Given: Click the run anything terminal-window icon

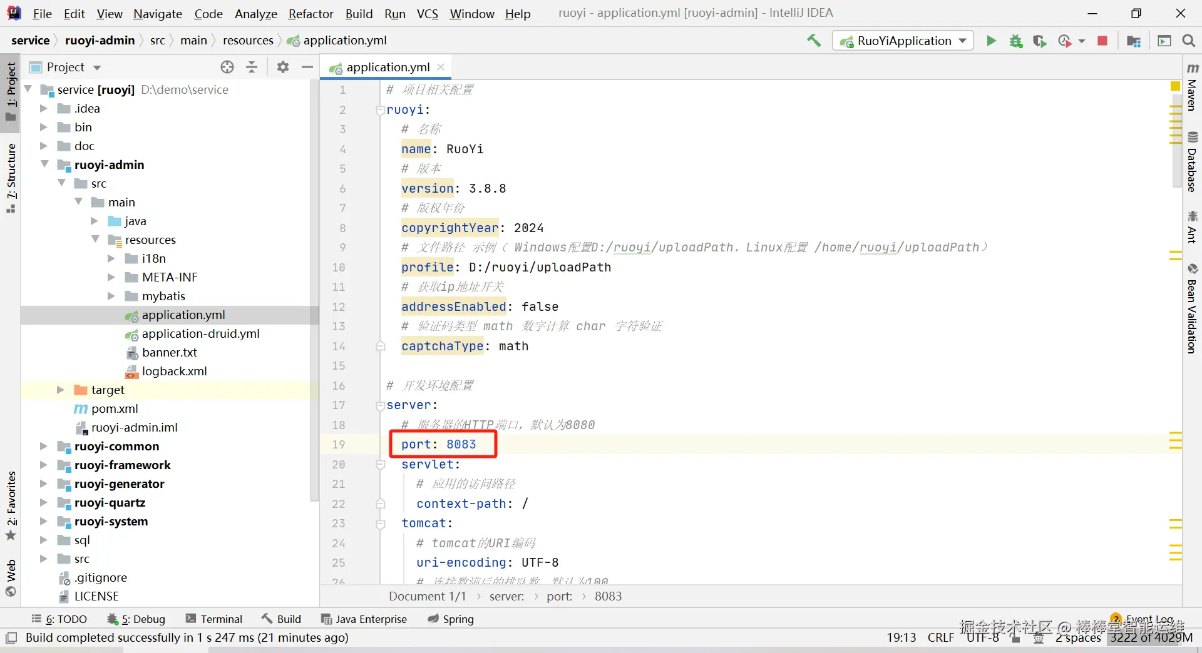Looking at the screenshot, I should pyautogui.click(x=1164, y=41).
